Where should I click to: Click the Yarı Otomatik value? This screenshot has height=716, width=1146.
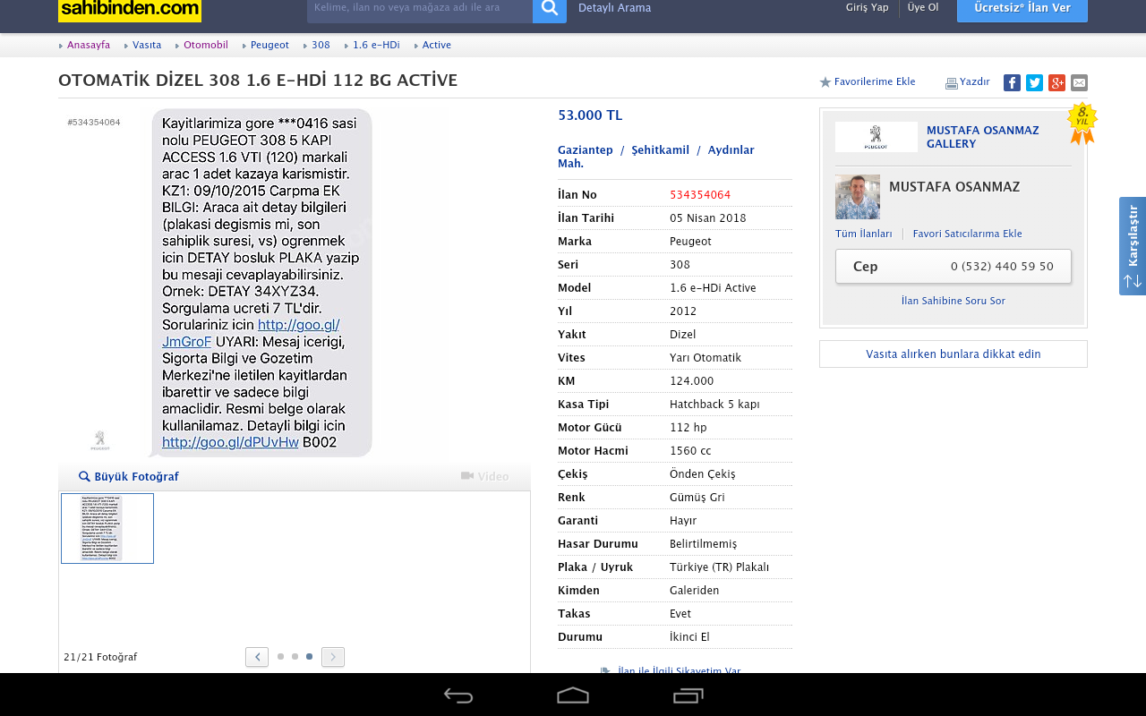tap(706, 358)
